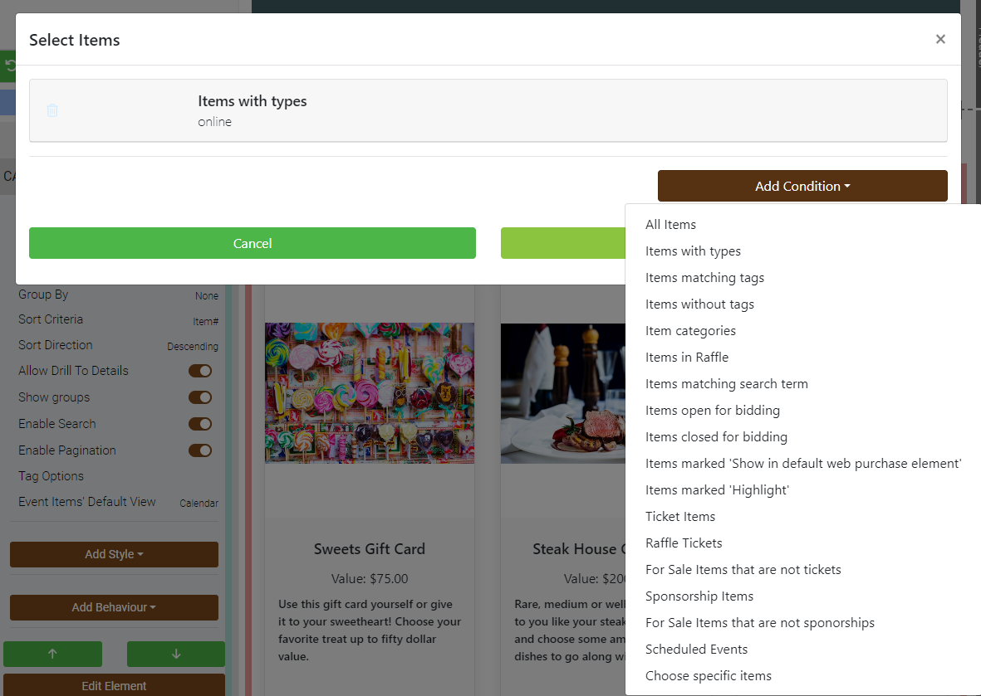Delete the 'Items with types' condition via trash icon

(x=52, y=110)
